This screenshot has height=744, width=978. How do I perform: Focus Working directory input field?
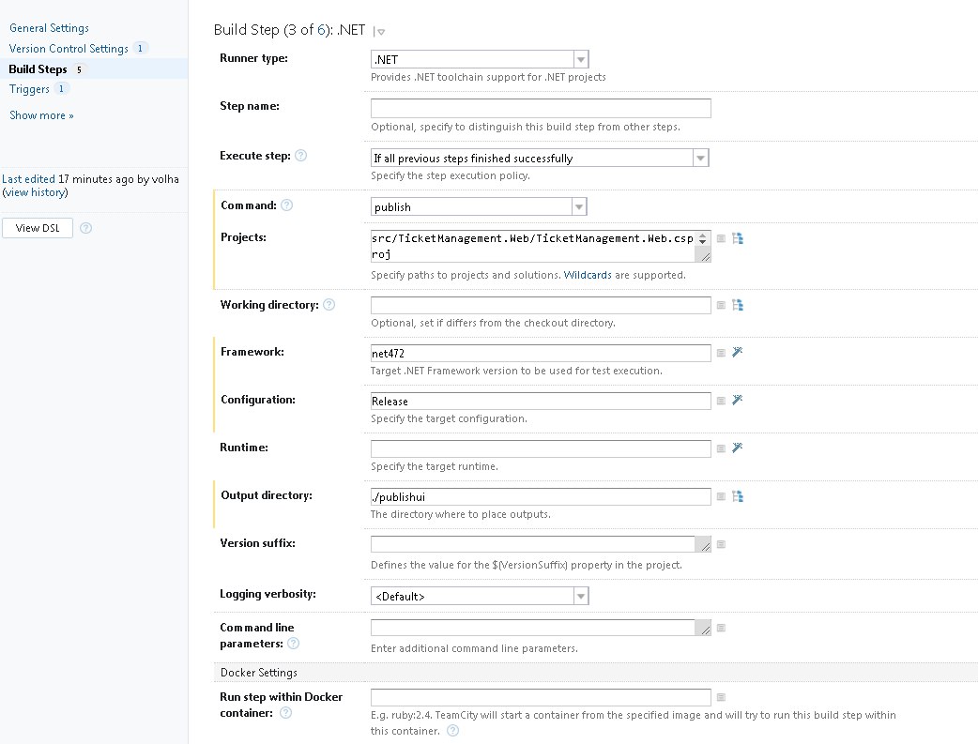tap(541, 305)
